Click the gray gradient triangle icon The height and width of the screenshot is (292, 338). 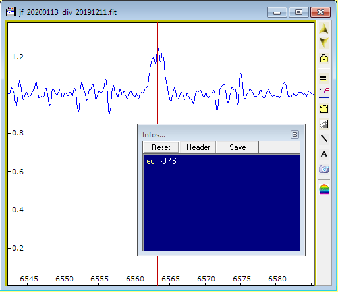tap(324, 124)
